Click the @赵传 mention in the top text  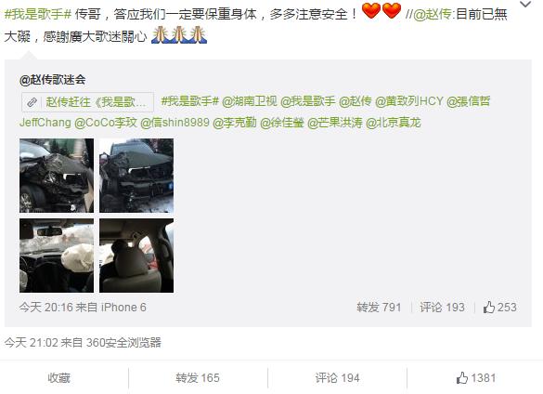pos(433,14)
